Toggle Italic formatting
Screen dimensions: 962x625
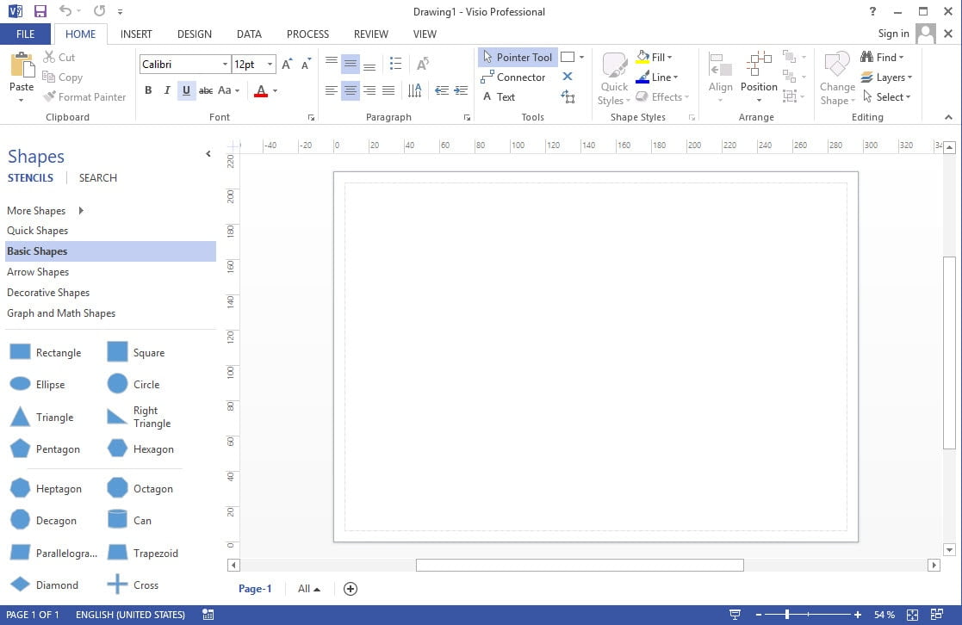[x=167, y=90]
